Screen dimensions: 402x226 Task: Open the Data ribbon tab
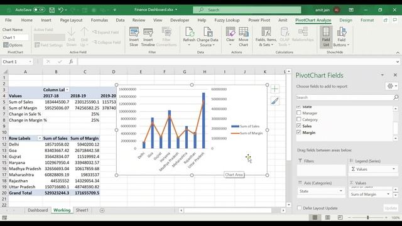pyautogui.click(x=120, y=20)
